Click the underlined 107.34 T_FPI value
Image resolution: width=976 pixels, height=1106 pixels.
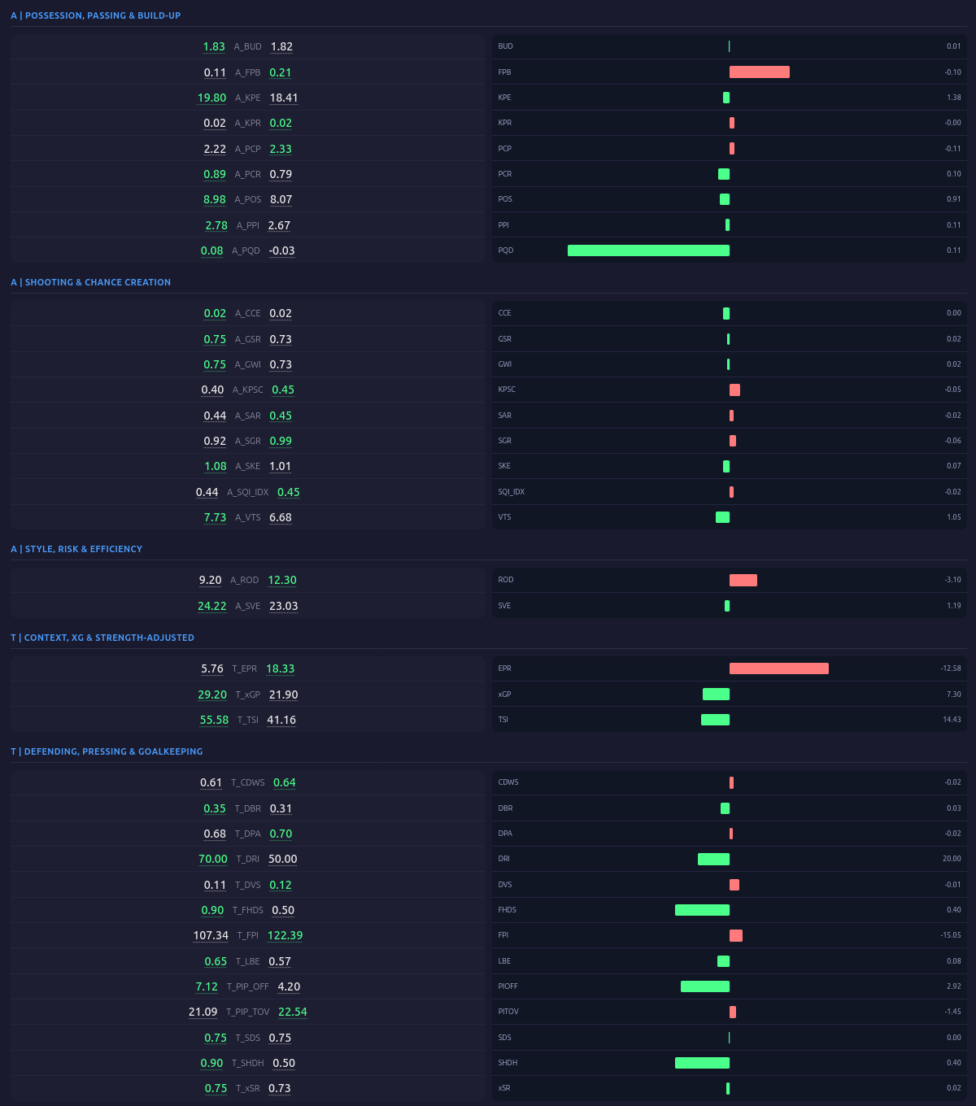click(211, 935)
